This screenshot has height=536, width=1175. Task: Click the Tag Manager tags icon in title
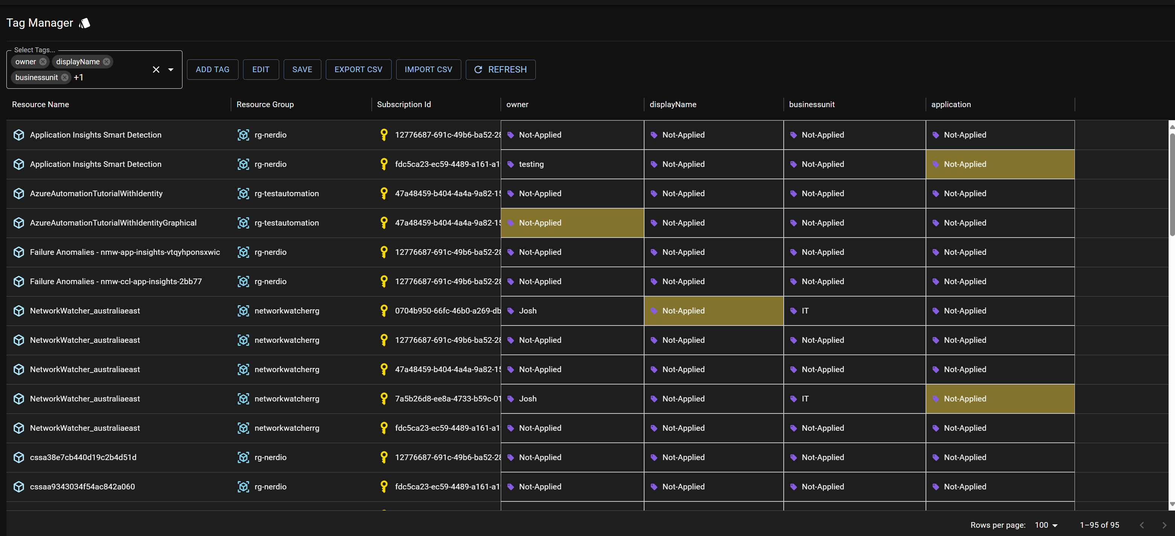84,23
